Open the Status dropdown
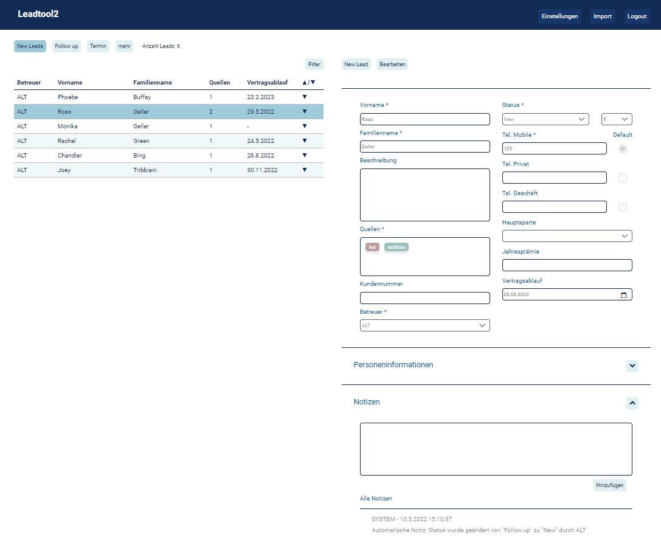Image resolution: width=661 pixels, height=537 pixels. pyautogui.click(x=545, y=119)
